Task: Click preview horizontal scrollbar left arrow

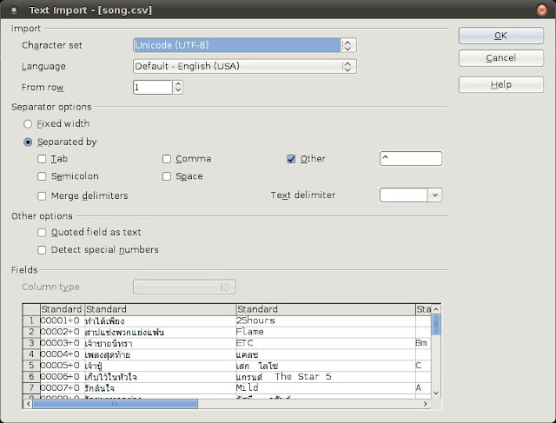Action: coord(29,404)
